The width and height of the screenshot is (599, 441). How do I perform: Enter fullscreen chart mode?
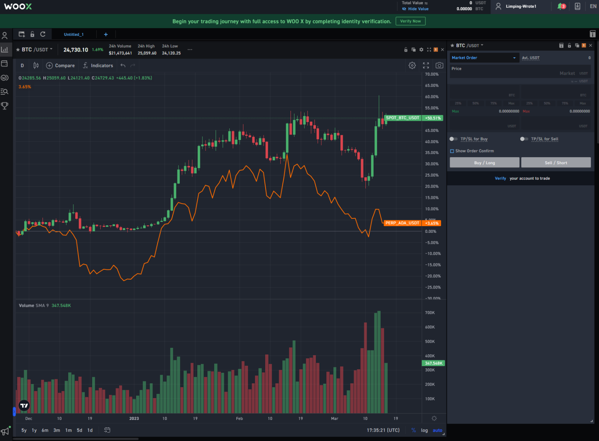tap(426, 66)
